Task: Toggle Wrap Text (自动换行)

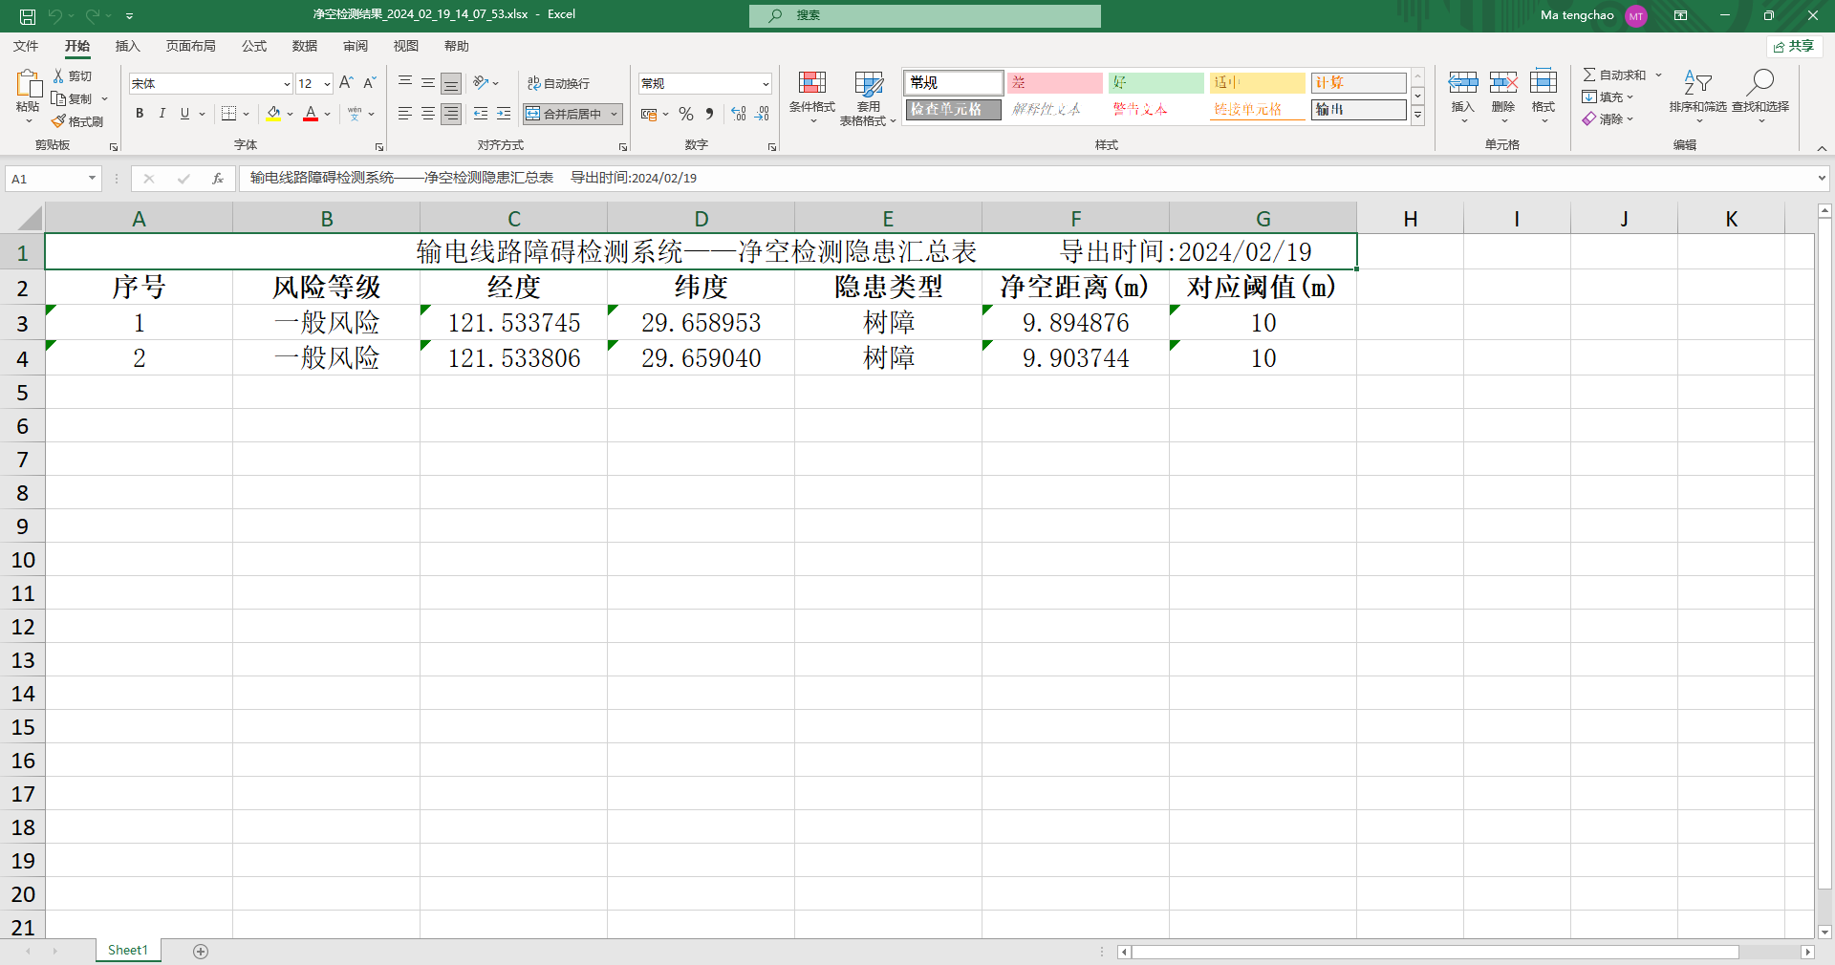Action: coord(559,83)
